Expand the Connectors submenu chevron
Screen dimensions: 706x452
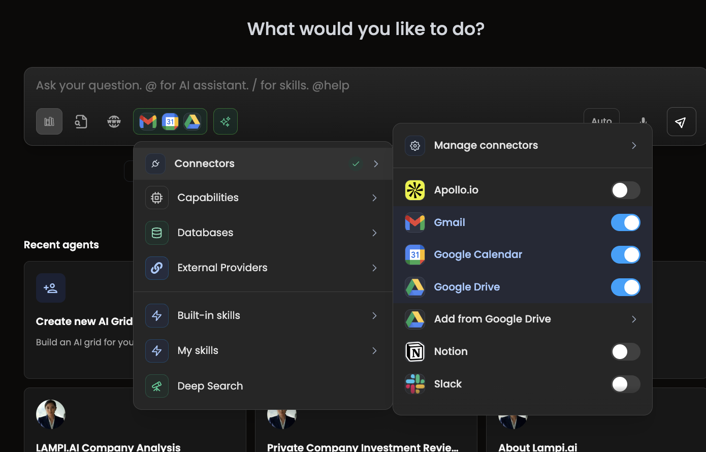(x=376, y=164)
